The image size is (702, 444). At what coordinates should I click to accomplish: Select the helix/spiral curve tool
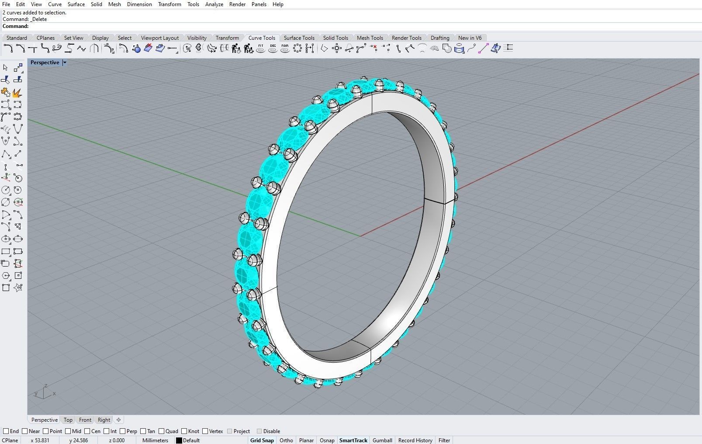click(x=6, y=129)
